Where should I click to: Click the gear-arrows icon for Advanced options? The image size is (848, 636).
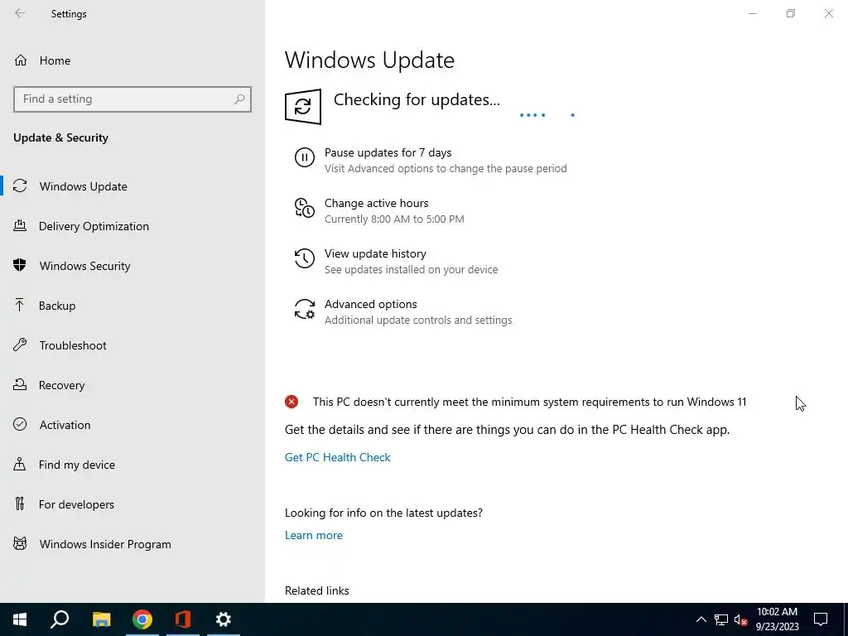(x=305, y=310)
